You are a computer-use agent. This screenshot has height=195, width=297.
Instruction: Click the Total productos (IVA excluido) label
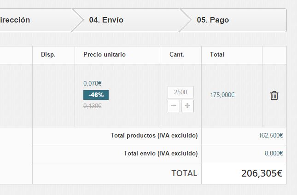(154, 136)
